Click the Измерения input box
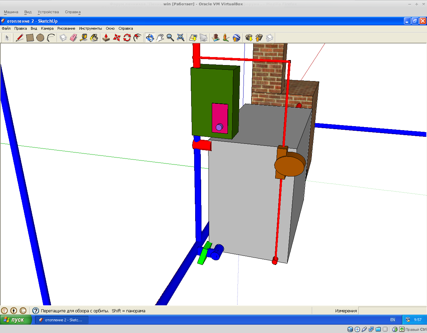The image size is (427, 333). 392,311
